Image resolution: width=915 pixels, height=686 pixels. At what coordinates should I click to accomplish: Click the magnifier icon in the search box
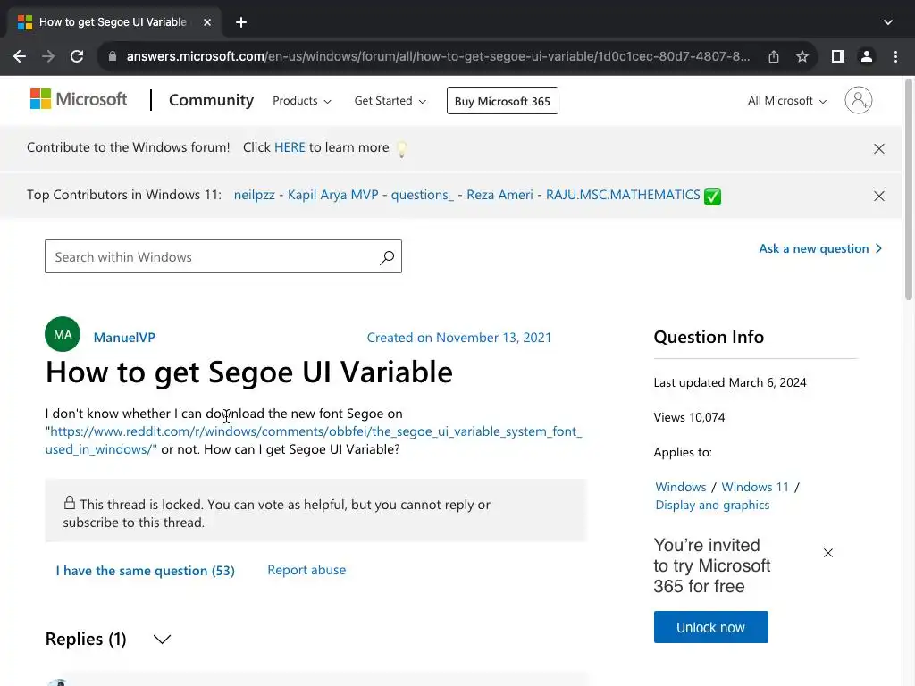pos(387,257)
